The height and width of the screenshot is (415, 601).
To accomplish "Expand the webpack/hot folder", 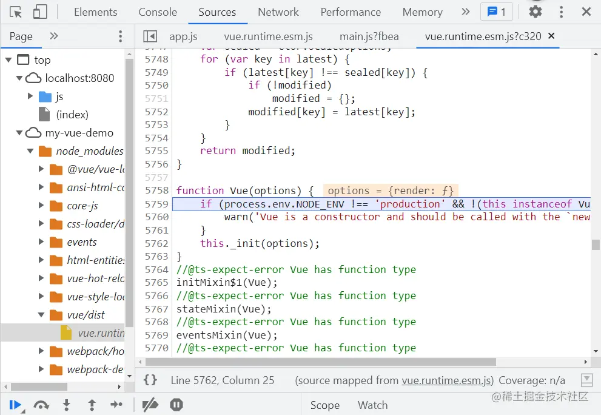I will click(41, 351).
